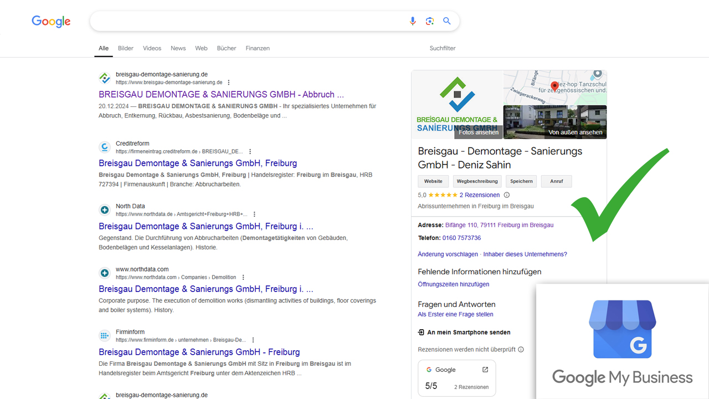Open three-dot menu for Creditreform result

tap(250, 151)
